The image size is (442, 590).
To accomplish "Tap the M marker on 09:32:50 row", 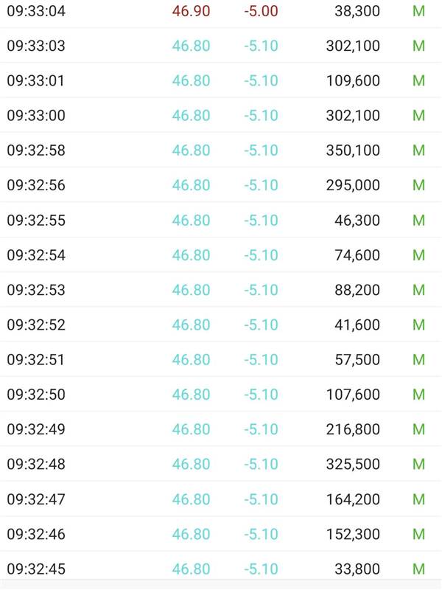I will [418, 395].
